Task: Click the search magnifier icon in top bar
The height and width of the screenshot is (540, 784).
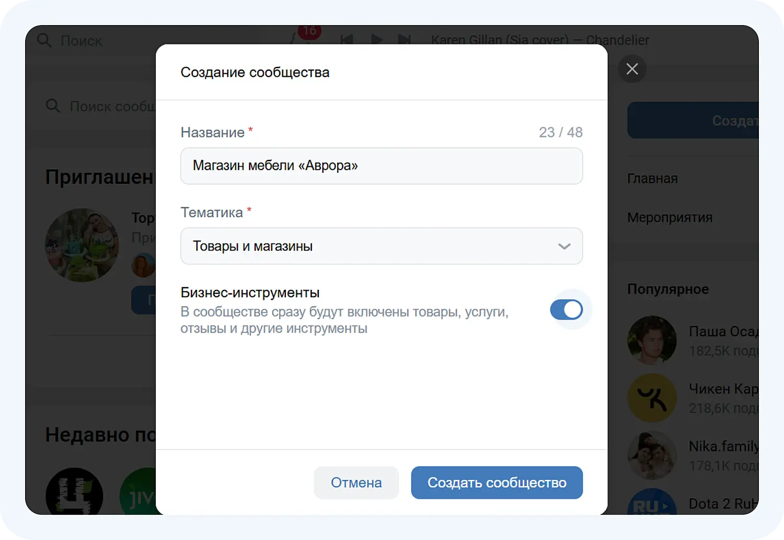Action: click(x=44, y=40)
